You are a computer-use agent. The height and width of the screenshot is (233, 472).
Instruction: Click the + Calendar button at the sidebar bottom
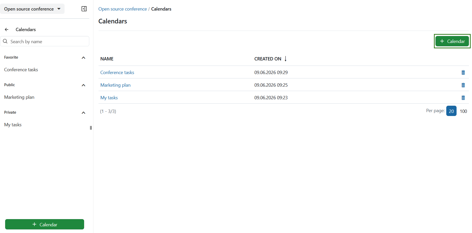(x=44, y=224)
